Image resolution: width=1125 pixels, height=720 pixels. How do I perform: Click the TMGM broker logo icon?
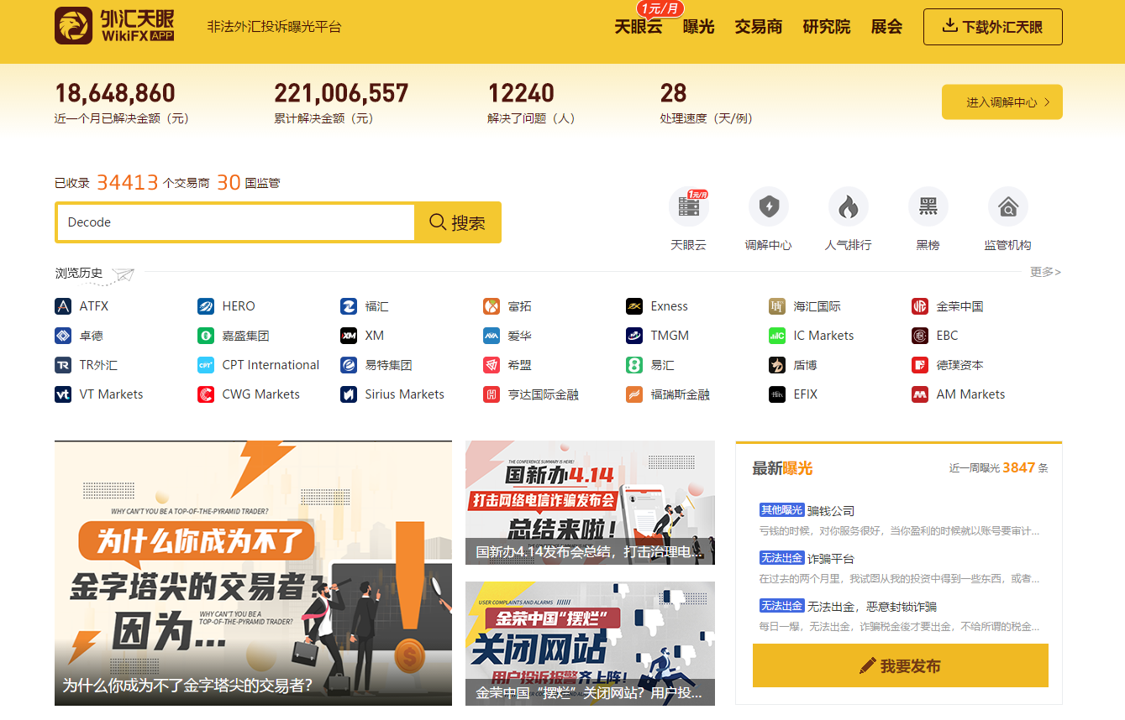(x=634, y=336)
